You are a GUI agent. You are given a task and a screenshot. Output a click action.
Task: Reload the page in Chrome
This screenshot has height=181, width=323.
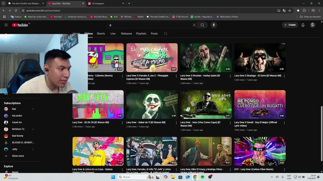coord(16,11)
